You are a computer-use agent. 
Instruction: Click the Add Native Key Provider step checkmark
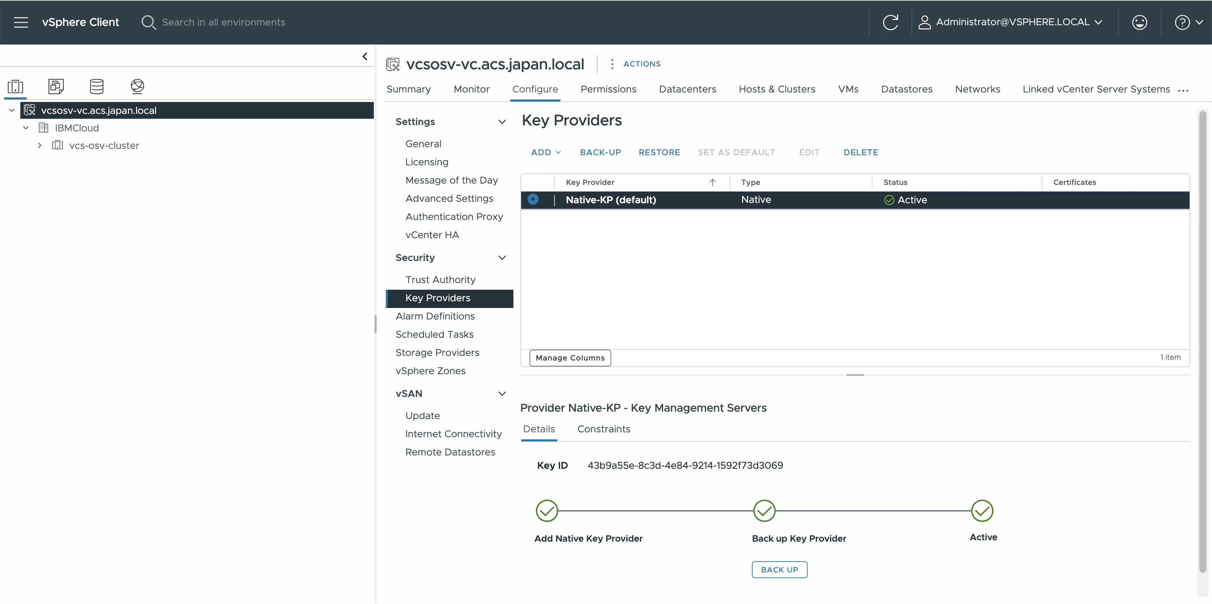point(547,510)
